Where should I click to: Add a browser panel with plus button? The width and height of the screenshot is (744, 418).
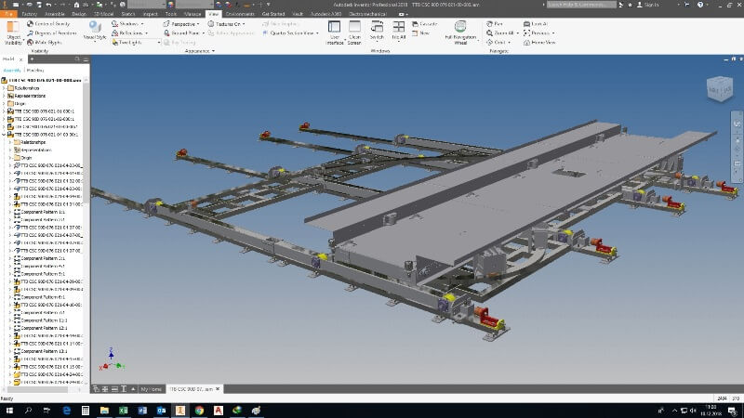[x=32, y=59]
